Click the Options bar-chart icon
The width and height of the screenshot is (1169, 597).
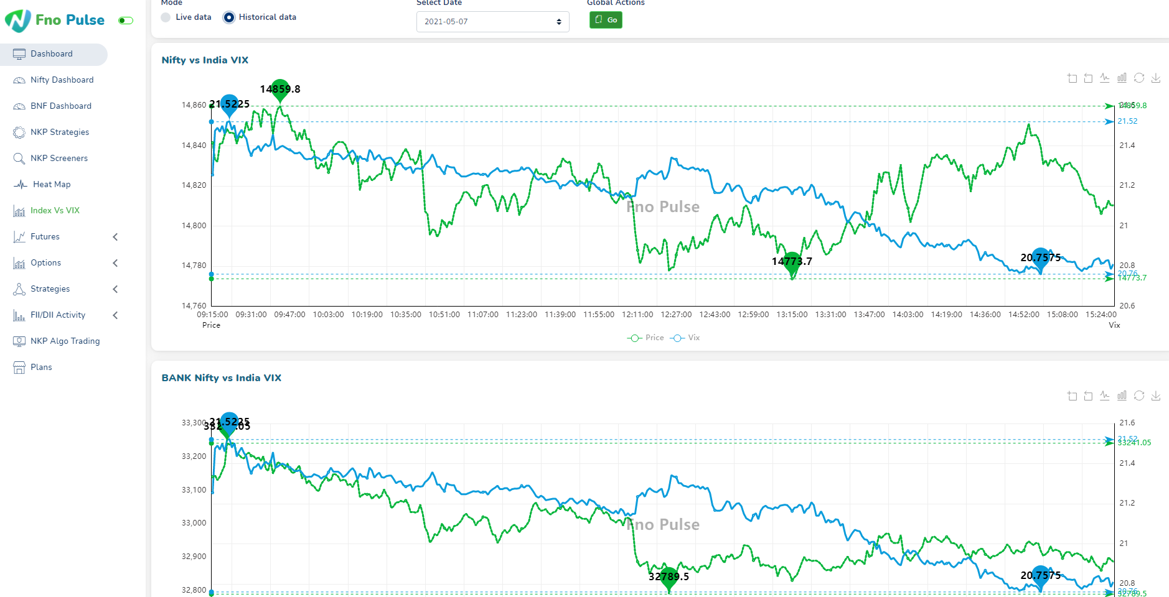pyautogui.click(x=19, y=263)
